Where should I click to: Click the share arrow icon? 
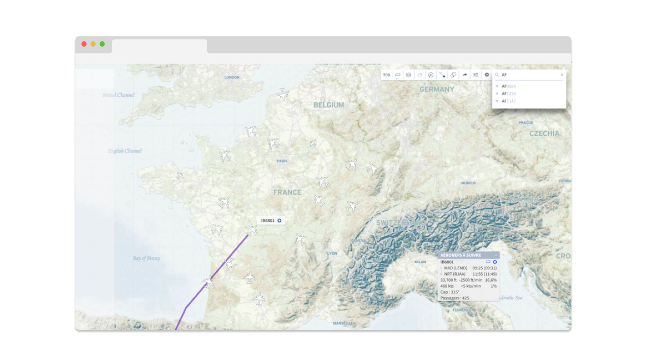[464, 75]
